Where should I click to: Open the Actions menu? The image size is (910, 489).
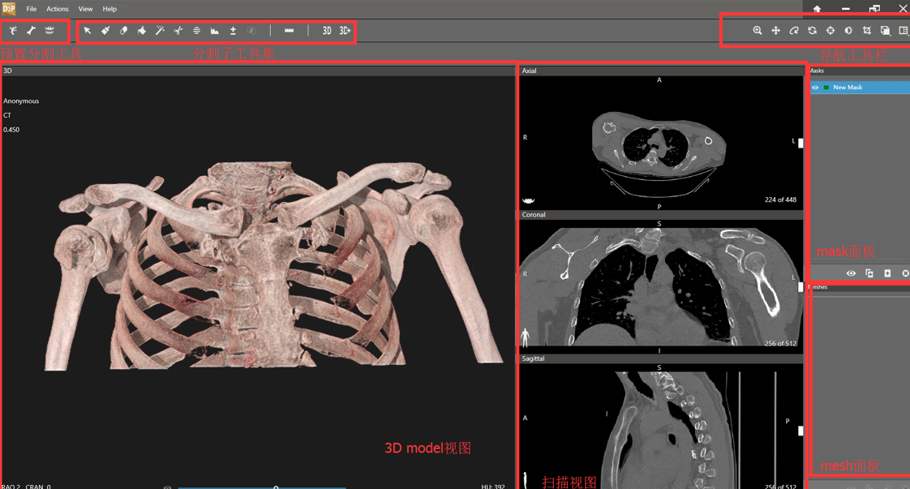pos(58,9)
